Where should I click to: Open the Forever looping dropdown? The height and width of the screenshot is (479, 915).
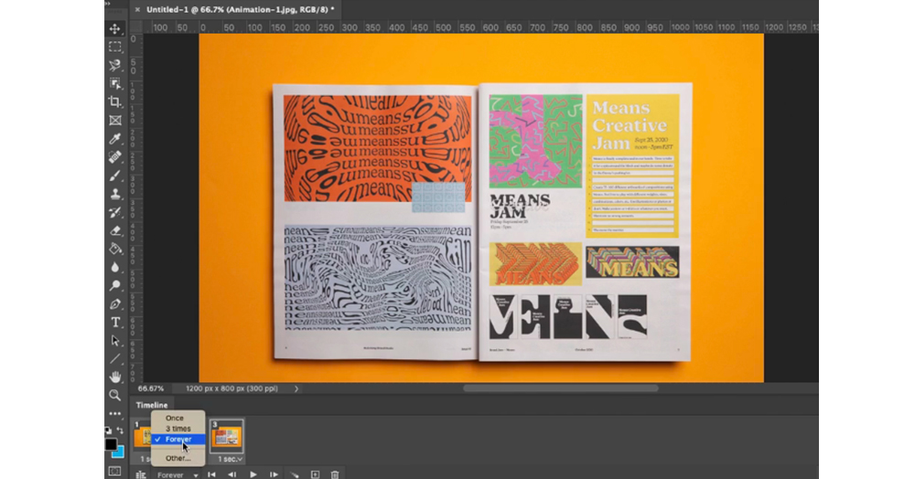[178, 475]
